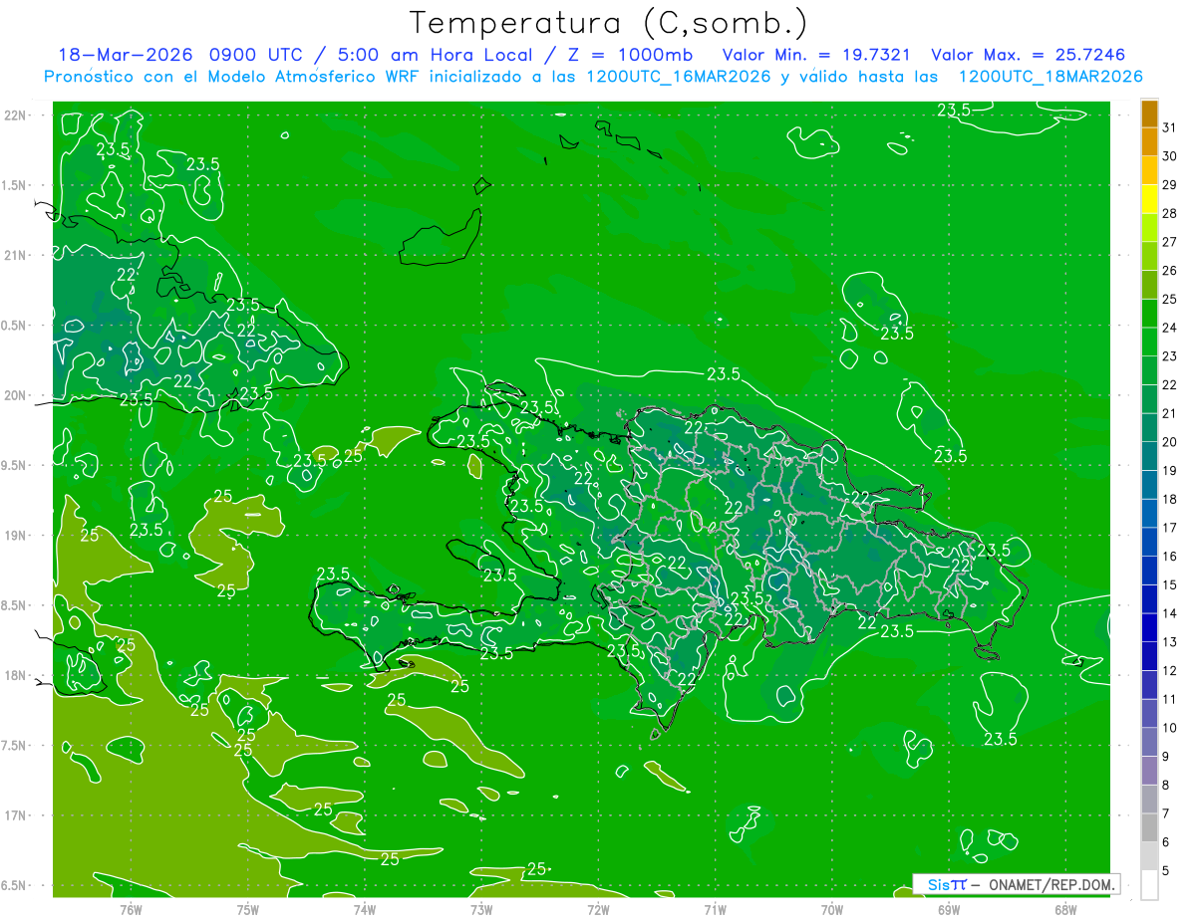Click the color bar scale value 18

point(1170,499)
